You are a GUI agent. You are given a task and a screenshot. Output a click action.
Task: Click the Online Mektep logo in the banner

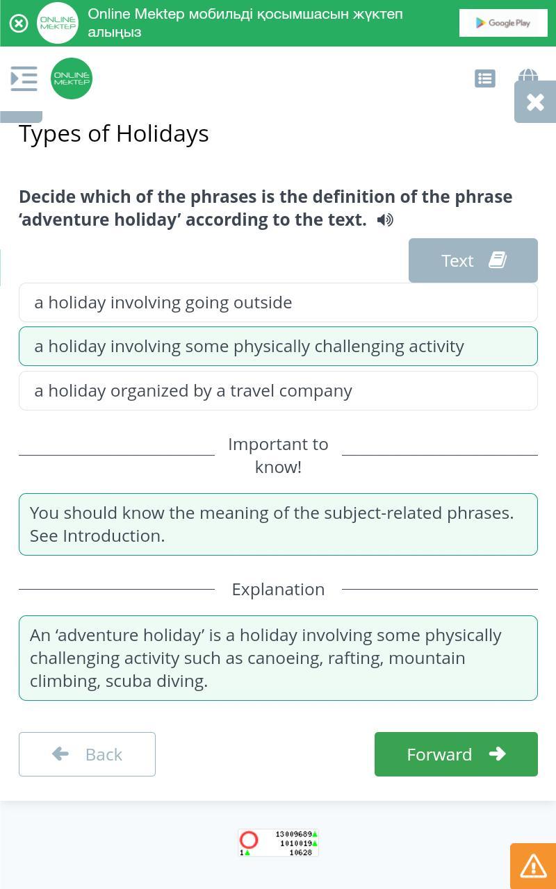tap(58, 23)
